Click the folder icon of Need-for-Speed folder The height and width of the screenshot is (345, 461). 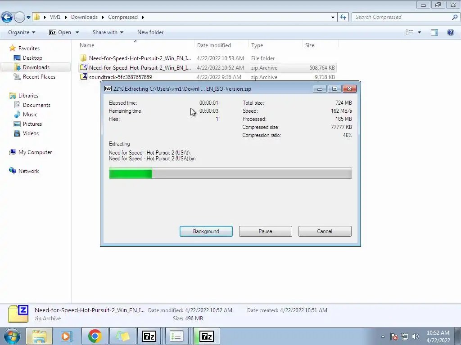83,58
